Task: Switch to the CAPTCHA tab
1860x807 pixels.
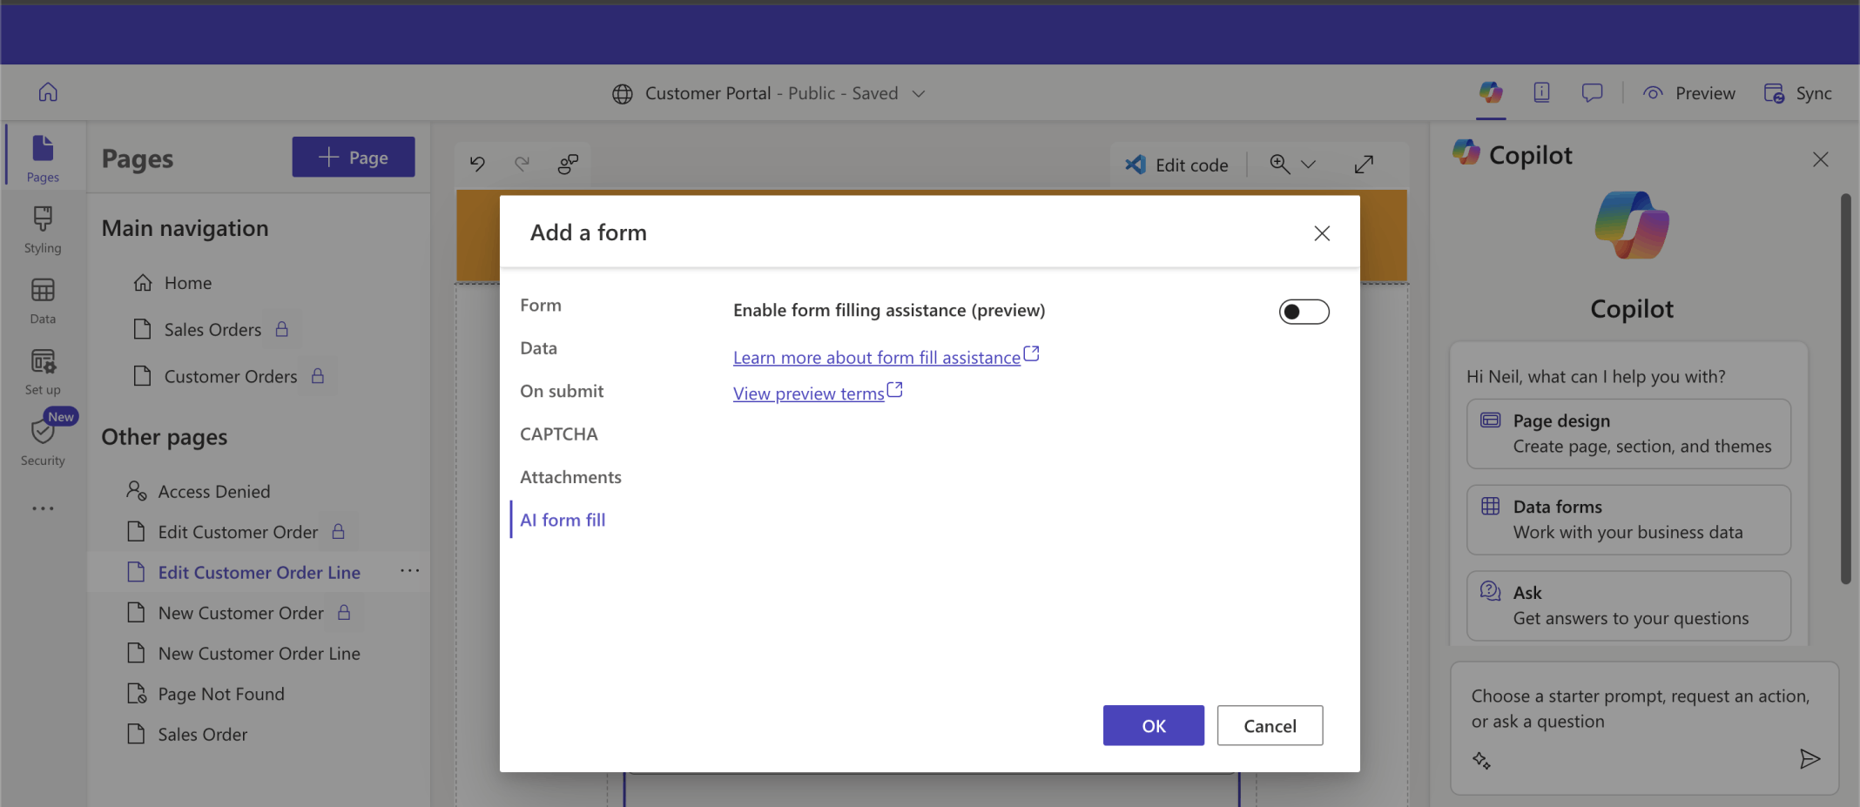Action: pyautogui.click(x=559, y=434)
